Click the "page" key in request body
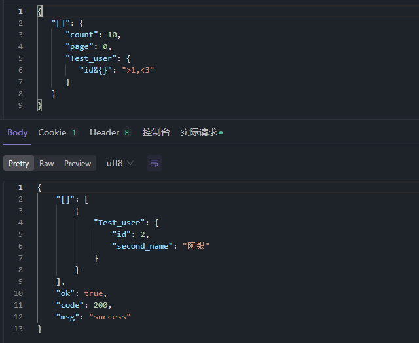 click(x=81, y=46)
